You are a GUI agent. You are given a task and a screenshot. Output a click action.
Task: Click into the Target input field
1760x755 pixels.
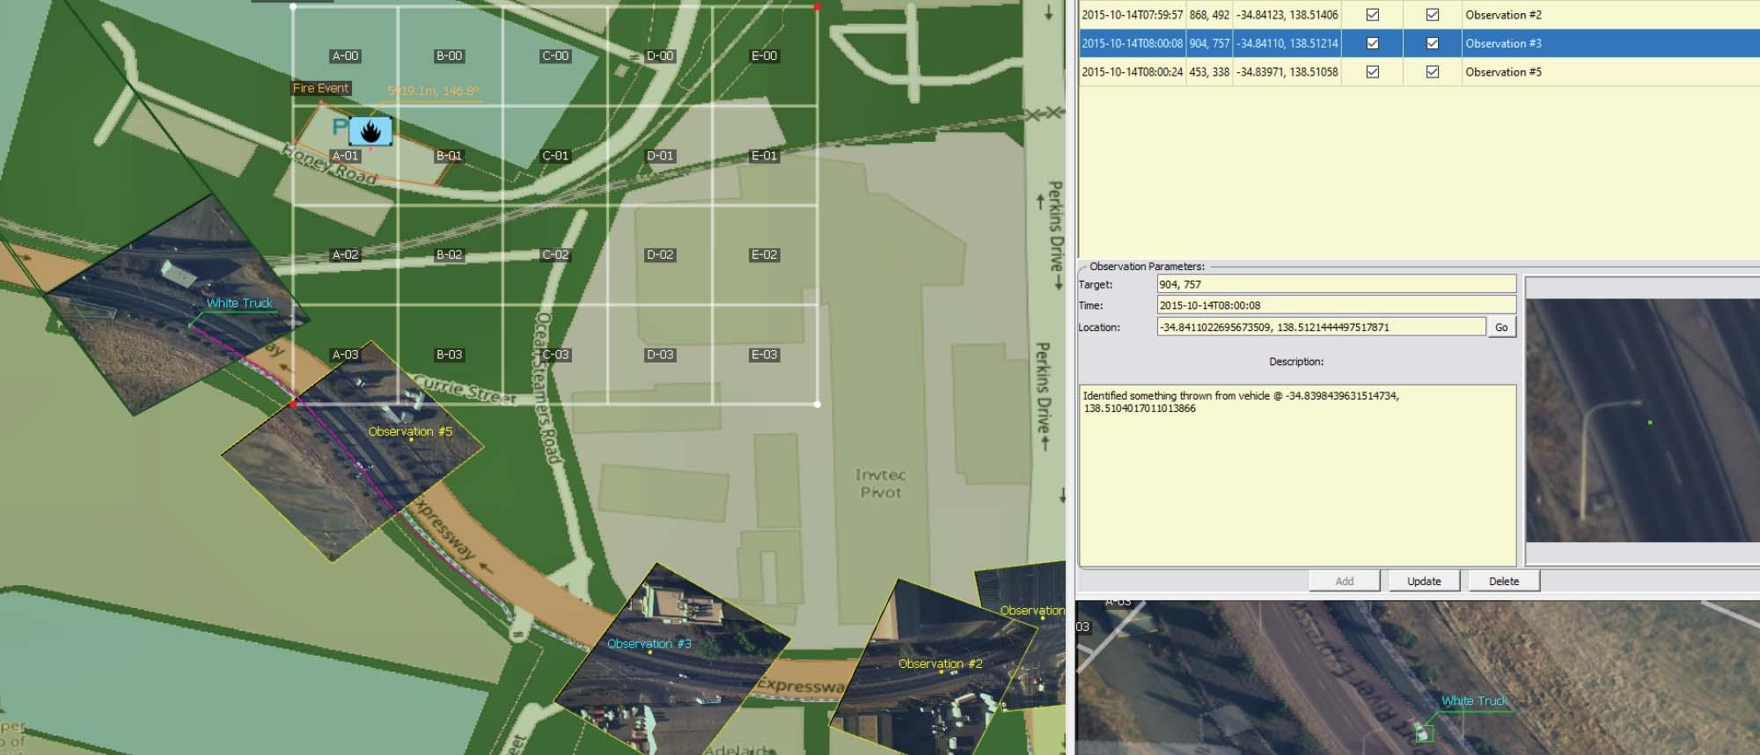(x=1335, y=284)
